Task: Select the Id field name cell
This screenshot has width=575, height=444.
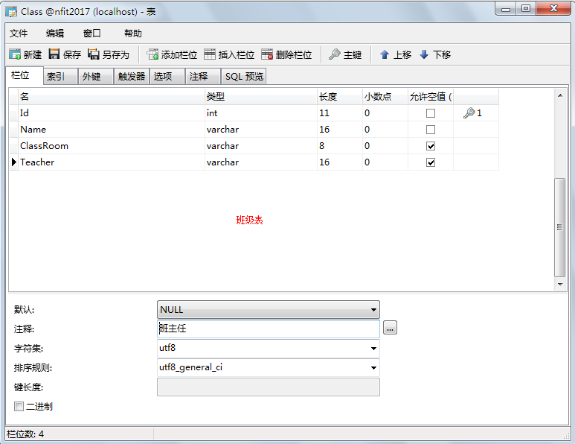Action: (112, 112)
